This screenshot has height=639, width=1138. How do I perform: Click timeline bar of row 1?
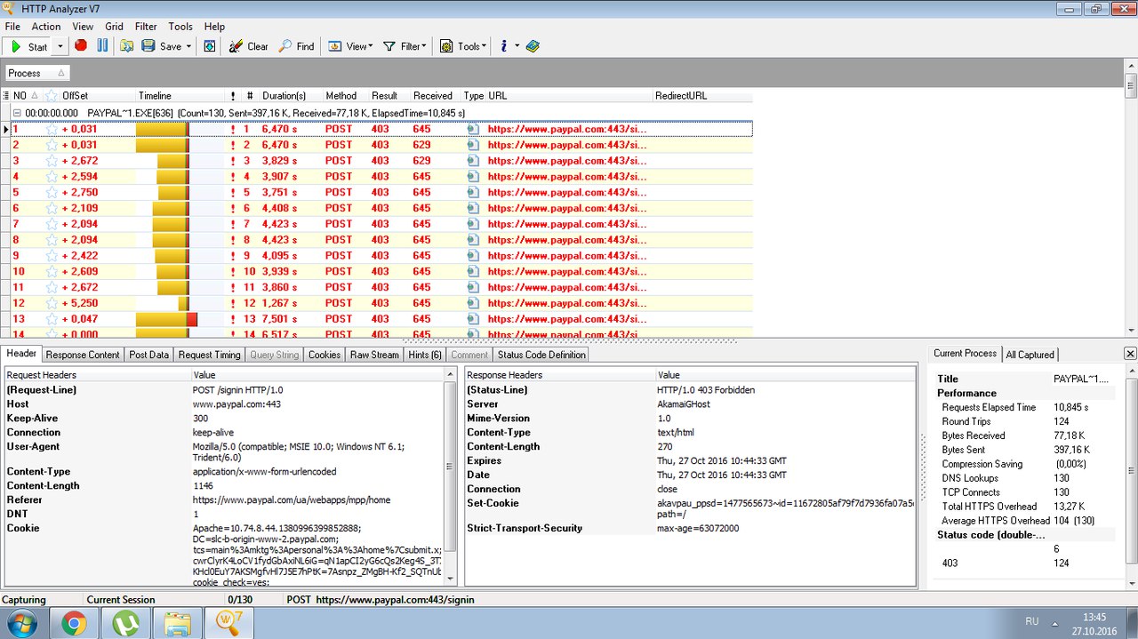click(162, 129)
